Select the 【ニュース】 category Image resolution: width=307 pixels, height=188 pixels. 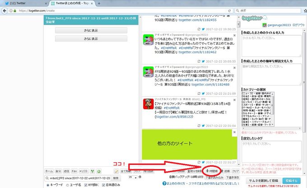[256, 94]
